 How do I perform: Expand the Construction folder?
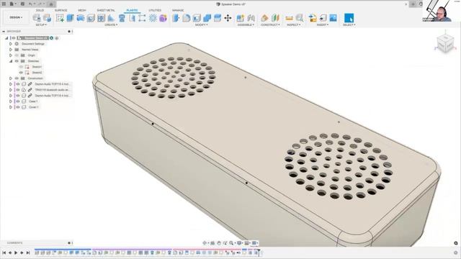click(x=11, y=78)
